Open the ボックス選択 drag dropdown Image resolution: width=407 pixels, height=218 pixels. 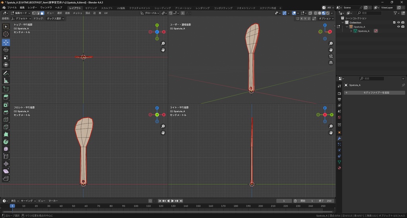tap(55, 19)
